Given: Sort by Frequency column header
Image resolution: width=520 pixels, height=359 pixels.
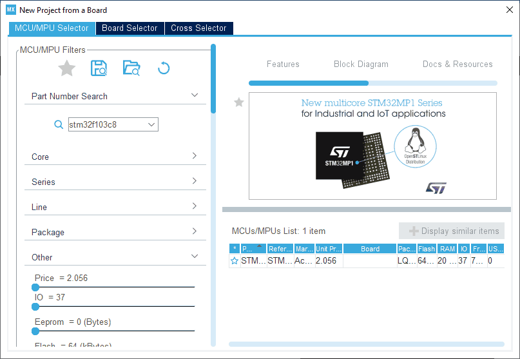Looking at the screenshot, I should pyautogui.click(x=479, y=249).
